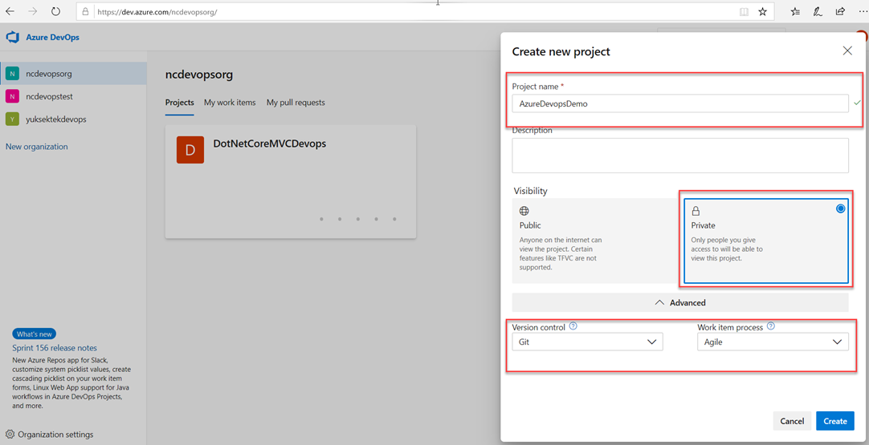Open Sprint 156 release notes link

tap(55, 348)
